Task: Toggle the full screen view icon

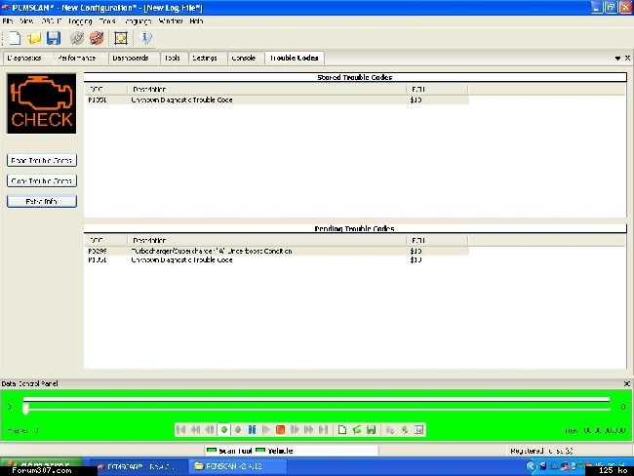Action: (121, 38)
